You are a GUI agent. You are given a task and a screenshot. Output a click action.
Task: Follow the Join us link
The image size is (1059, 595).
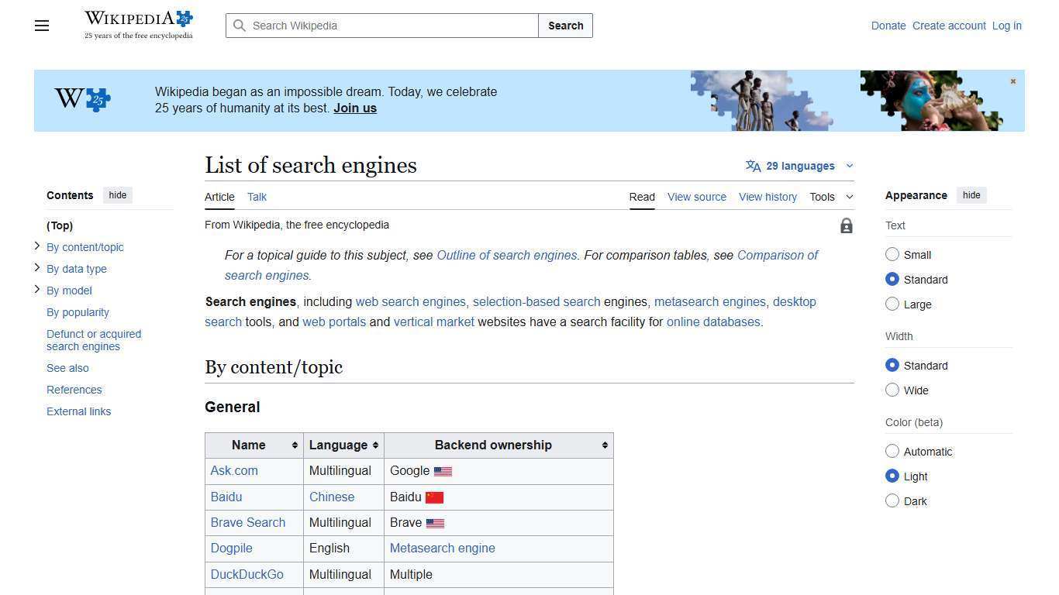tap(354, 108)
